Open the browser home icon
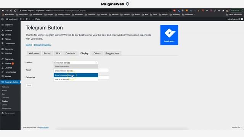Viewport: 244px width, 137px height. 15,11
